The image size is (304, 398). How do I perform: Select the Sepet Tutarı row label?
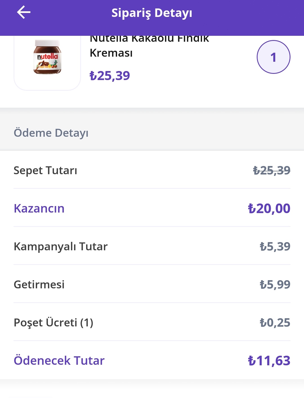pos(45,171)
